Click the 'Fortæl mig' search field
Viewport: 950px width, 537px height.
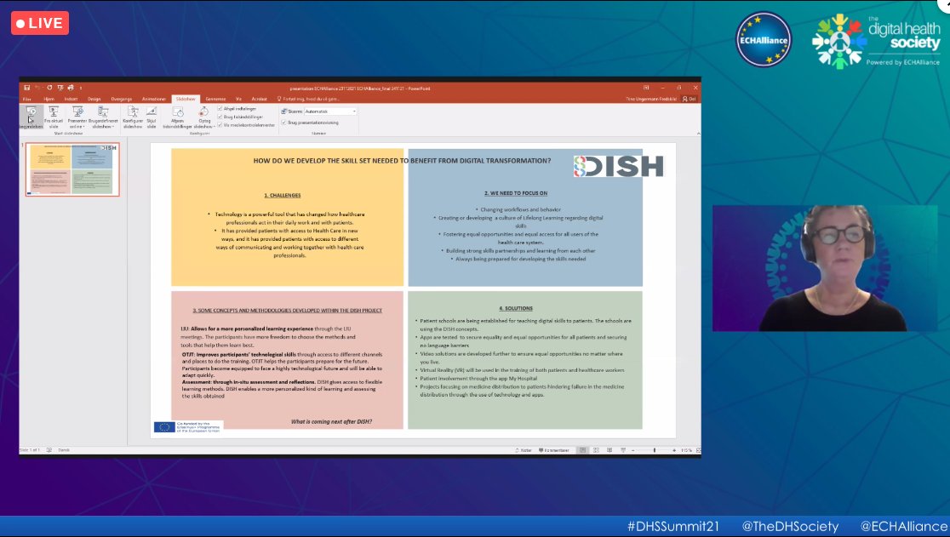(x=308, y=99)
